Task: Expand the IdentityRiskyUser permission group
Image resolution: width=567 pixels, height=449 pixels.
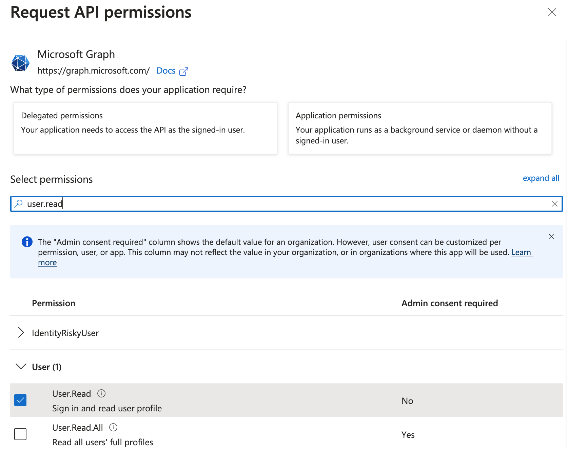Action: tap(21, 333)
